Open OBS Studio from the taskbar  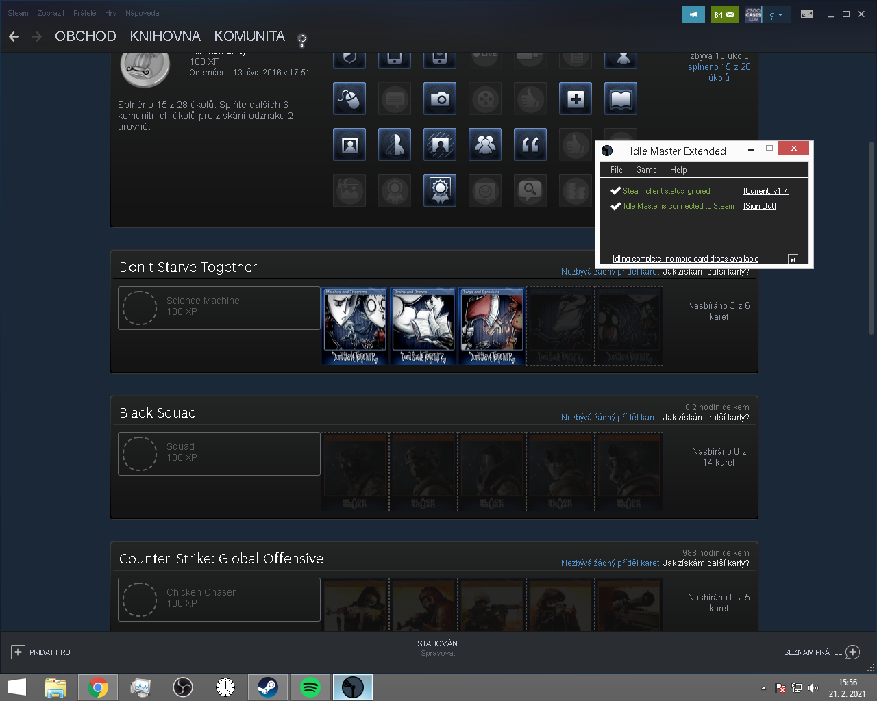(183, 687)
